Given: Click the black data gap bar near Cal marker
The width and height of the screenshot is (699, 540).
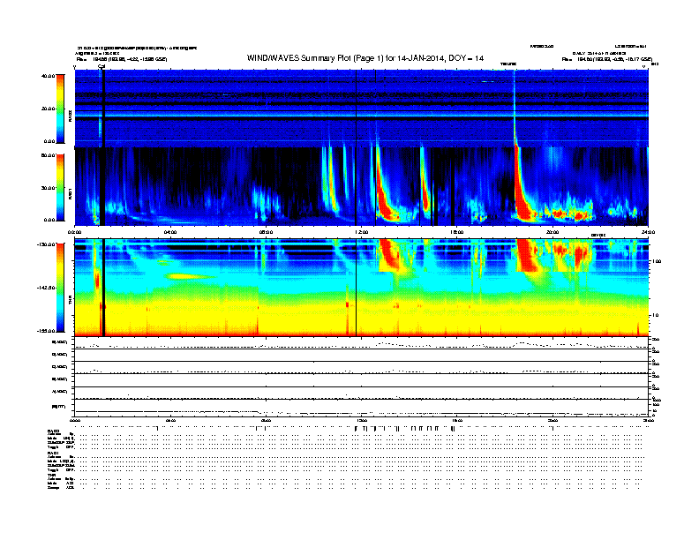Looking at the screenshot, I should coord(103,147).
